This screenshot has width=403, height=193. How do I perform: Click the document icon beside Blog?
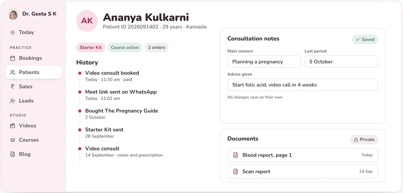pyautogui.click(x=13, y=154)
